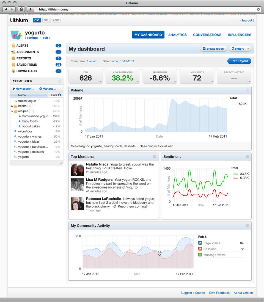Screen dimensions: 264x302
Task: Open the CHI metric dropdown
Action: [101, 82]
